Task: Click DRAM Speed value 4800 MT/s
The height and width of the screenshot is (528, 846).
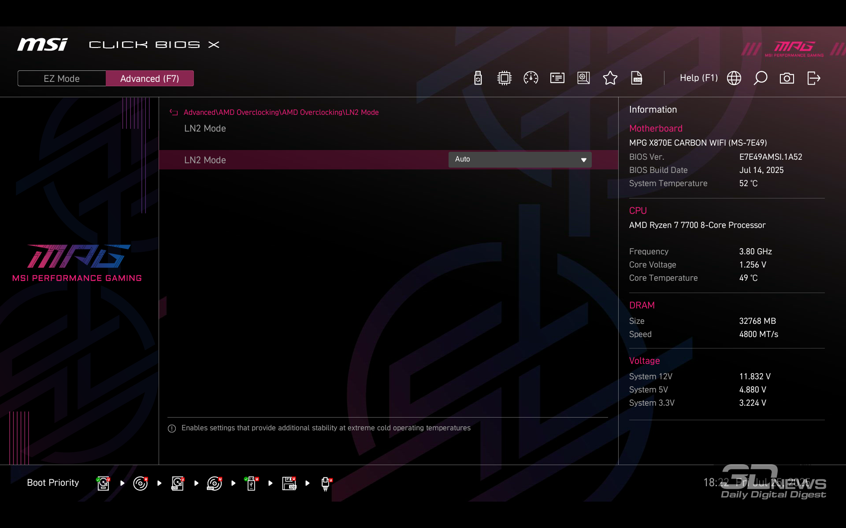Action: [x=758, y=334]
